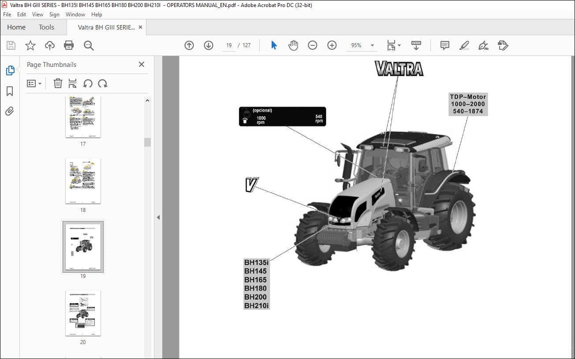The width and height of the screenshot is (575, 359).
Task: Open Page Thumbnails panel sidebar icon
Action: (x=10, y=70)
